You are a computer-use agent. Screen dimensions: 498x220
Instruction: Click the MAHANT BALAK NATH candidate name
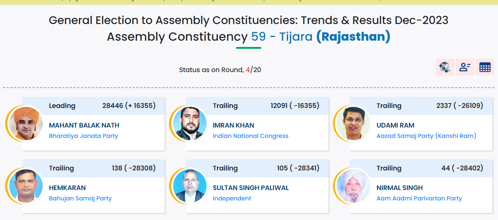tap(84, 125)
